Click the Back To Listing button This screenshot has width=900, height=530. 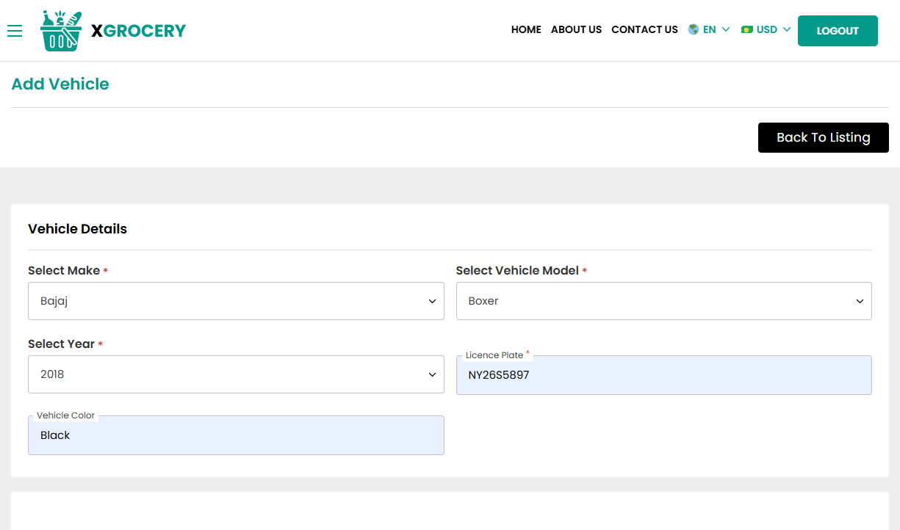[823, 137]
